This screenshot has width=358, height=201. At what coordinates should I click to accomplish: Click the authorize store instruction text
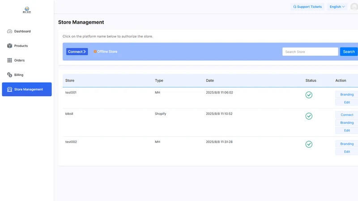coord(108,36)
